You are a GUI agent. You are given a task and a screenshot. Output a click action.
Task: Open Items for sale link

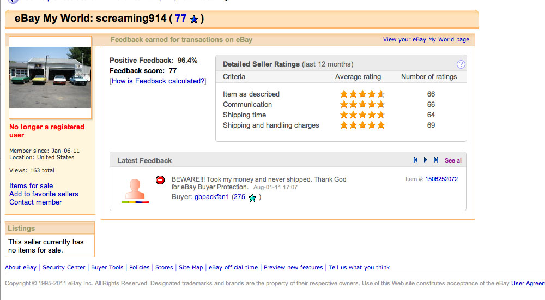(x=31, y=186)
